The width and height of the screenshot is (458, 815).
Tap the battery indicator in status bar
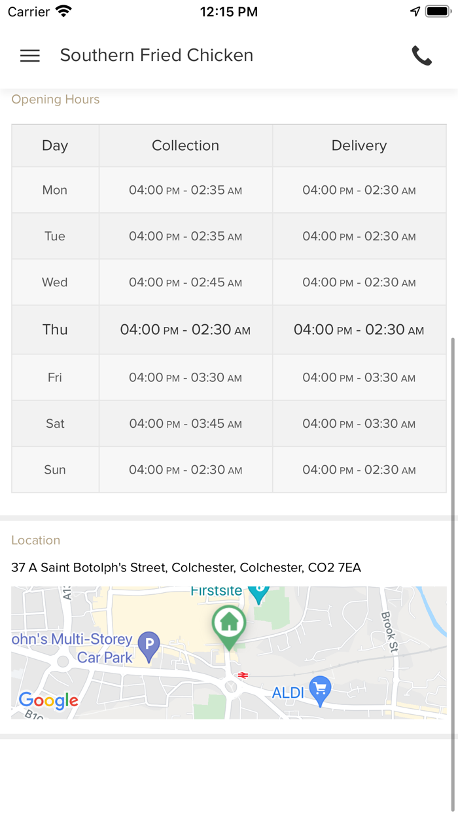tap(437, 11)
